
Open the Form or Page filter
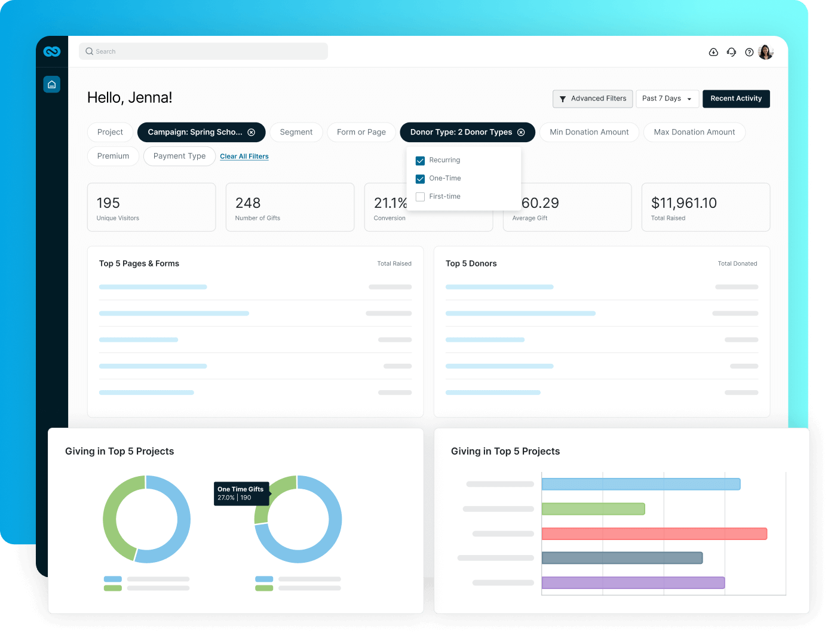click(361, 132)
